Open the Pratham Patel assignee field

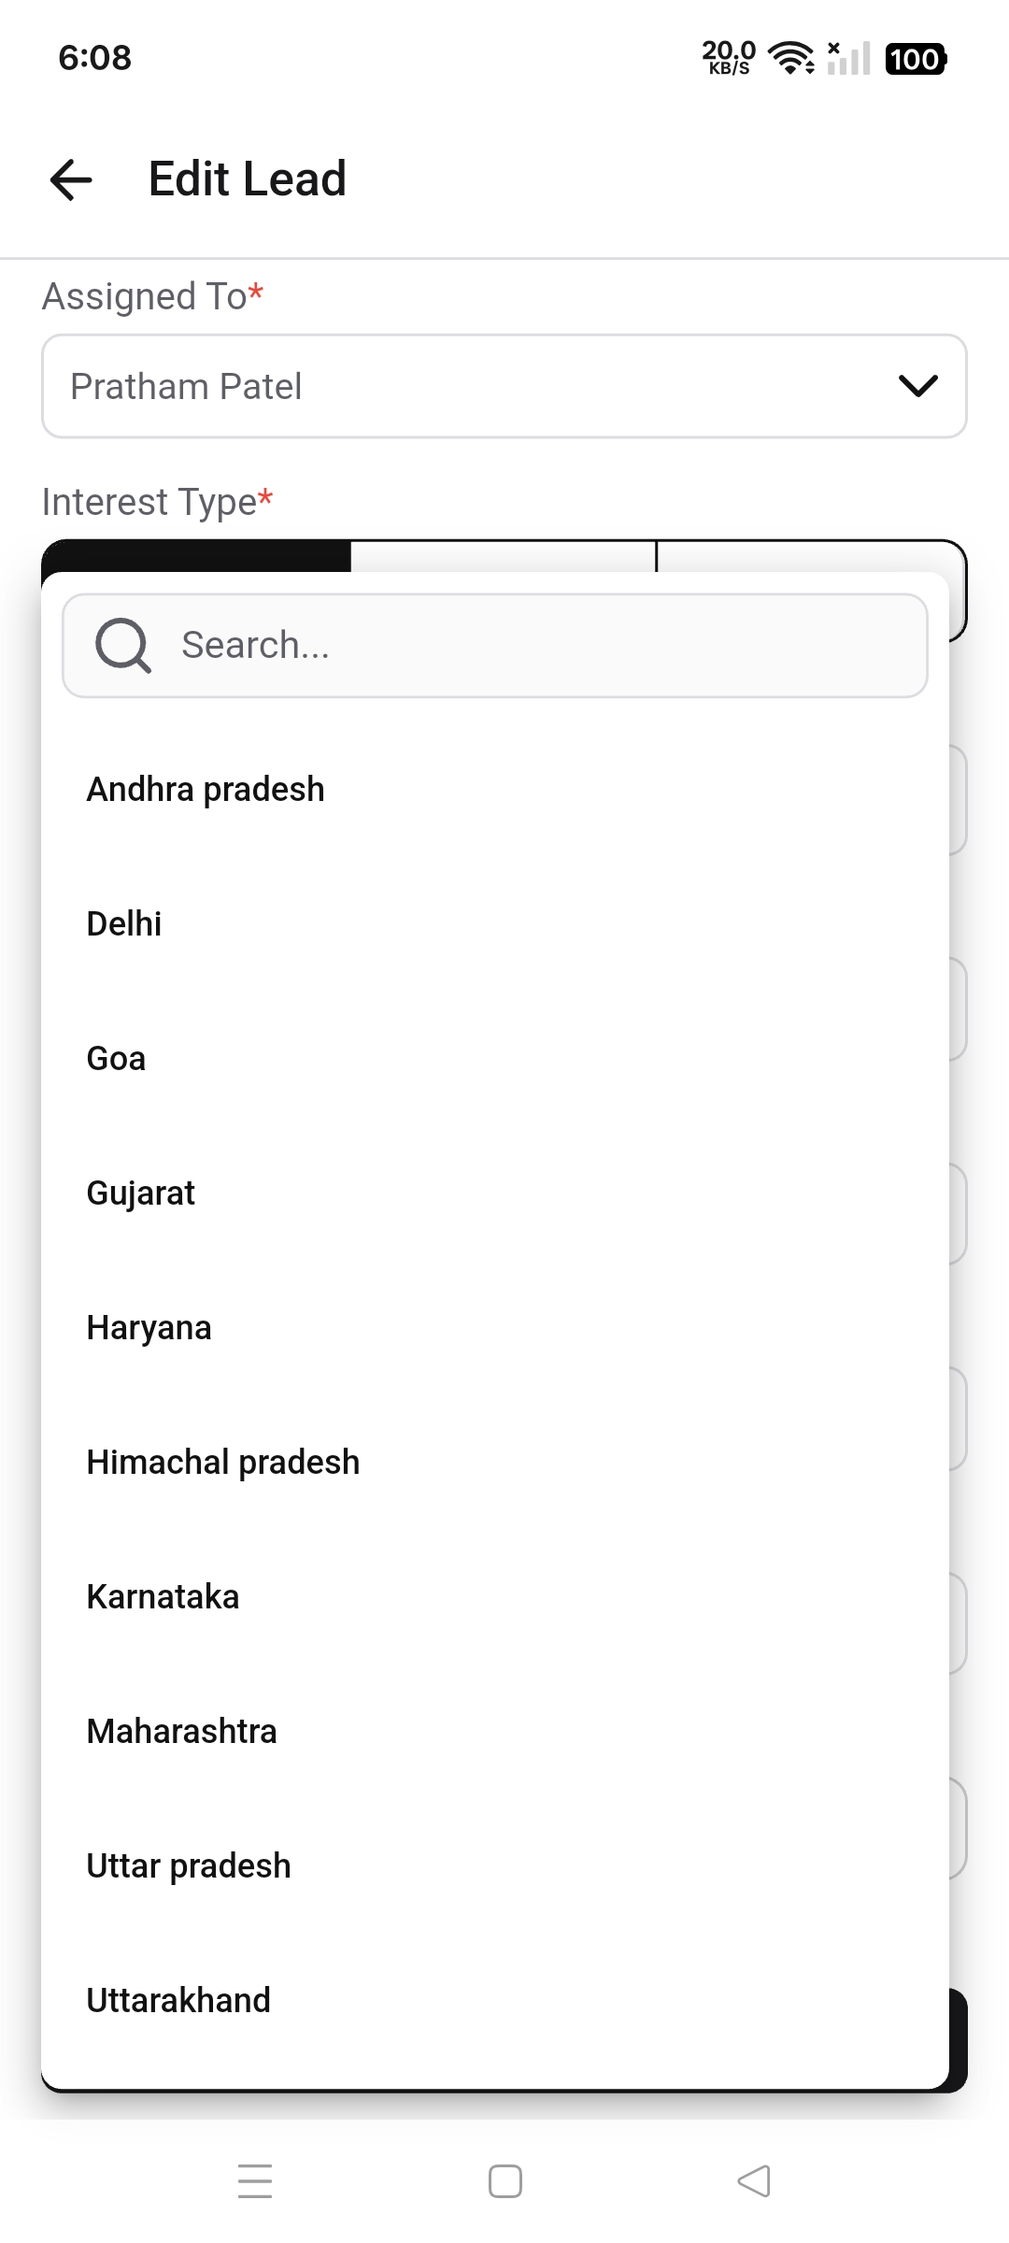467,386
